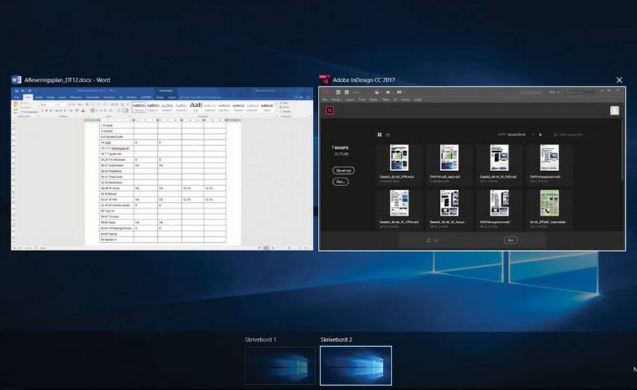This screenshot has width=637, height=390.
Task: Open the Layout menu in InDesign menu bar
Action: click(348, 99)
